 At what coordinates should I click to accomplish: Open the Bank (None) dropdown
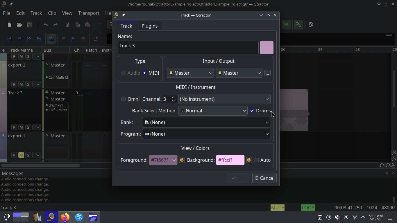(206, 122)
